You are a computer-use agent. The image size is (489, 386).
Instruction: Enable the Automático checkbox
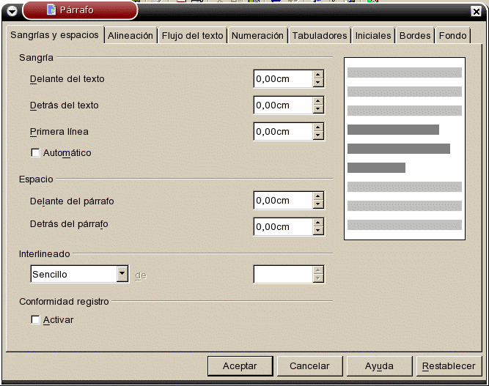(35, 153)
